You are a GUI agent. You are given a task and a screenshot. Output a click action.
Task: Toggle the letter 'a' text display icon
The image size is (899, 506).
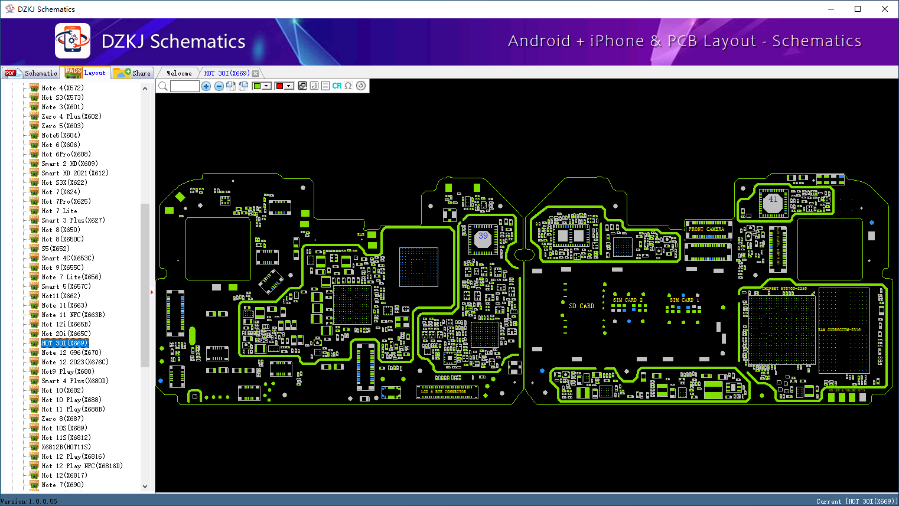[x=314, y=86]
